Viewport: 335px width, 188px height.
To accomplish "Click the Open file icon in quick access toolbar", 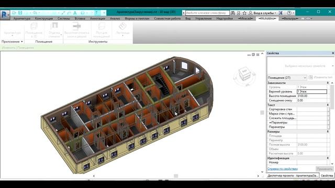I will coord(14,13).
